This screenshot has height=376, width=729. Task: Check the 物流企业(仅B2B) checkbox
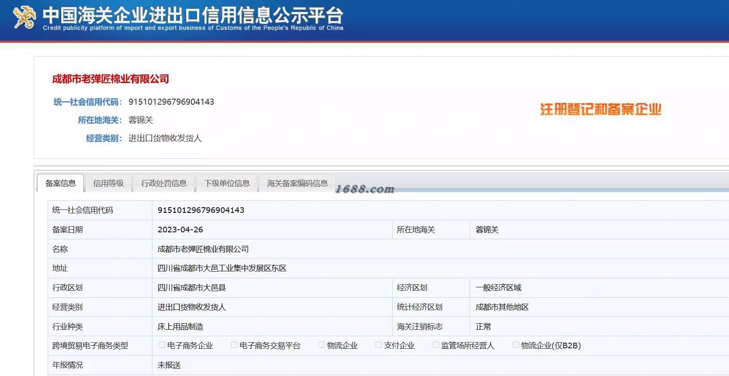click(x=516, y=345)
